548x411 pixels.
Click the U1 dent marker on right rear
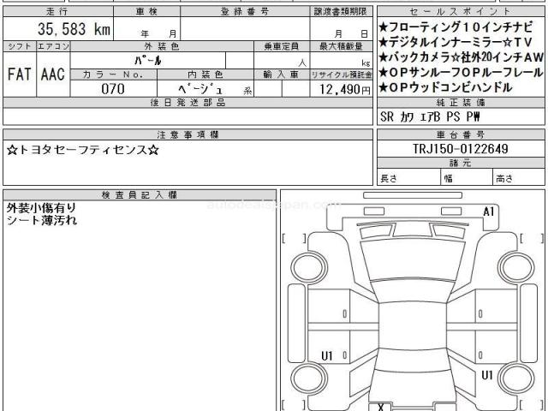tap(486, 374)
